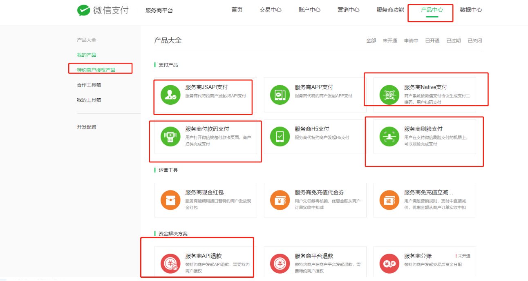Filter products by 已开通

point(432,41)
